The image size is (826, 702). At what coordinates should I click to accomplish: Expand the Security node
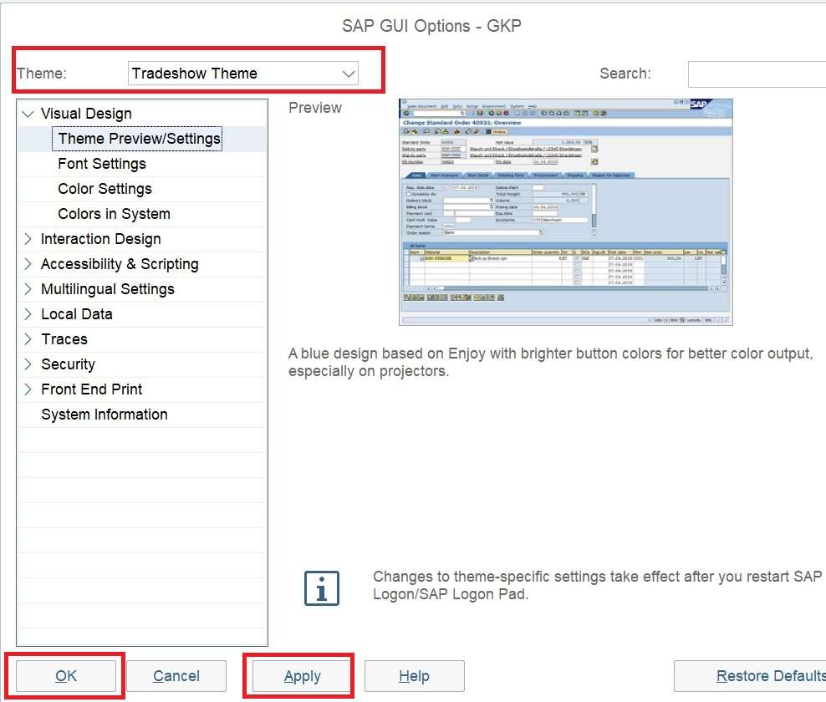tap(28, 364)
